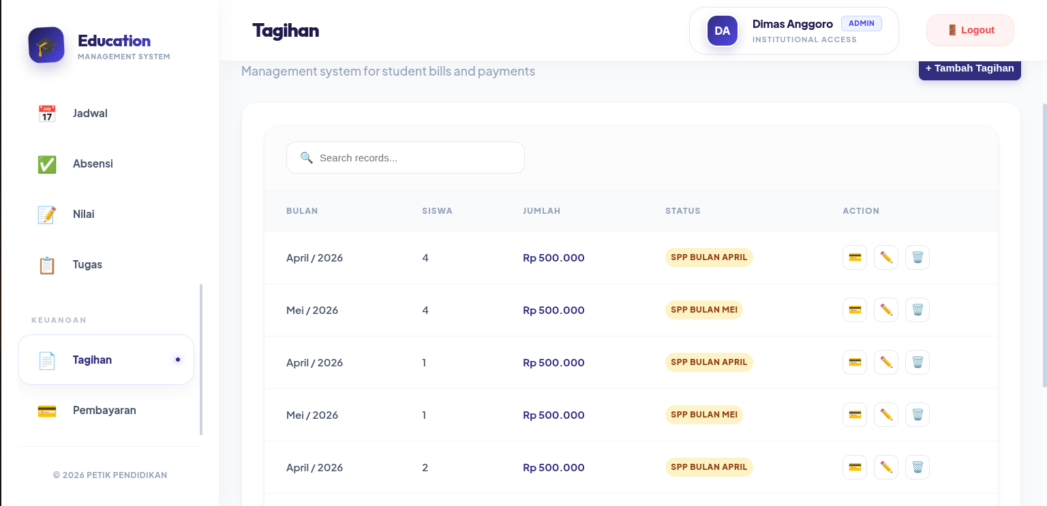1047x506 pixels.
Task: Click the ACTION column header
Action: click(861, 211)
